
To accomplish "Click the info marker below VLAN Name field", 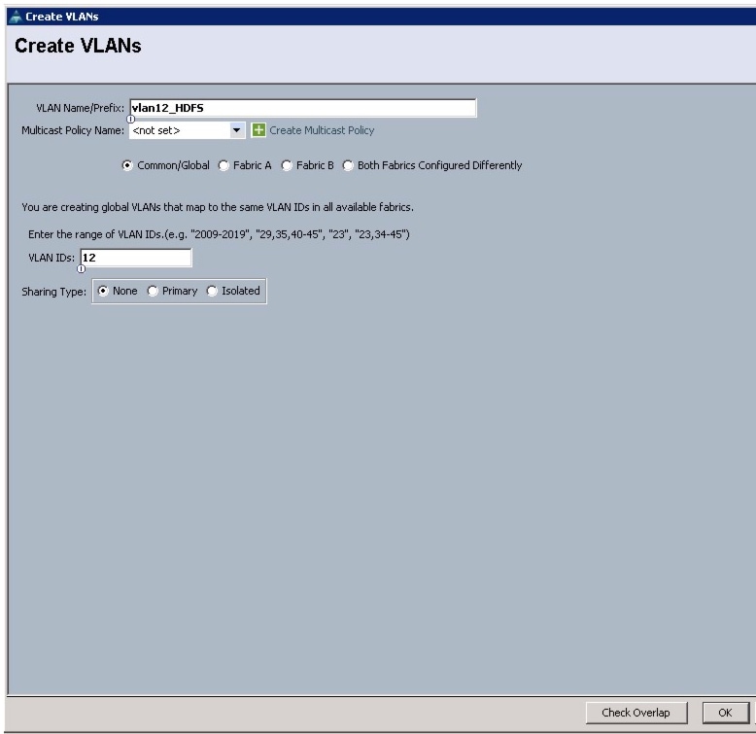I will click(x=130, y=120).
